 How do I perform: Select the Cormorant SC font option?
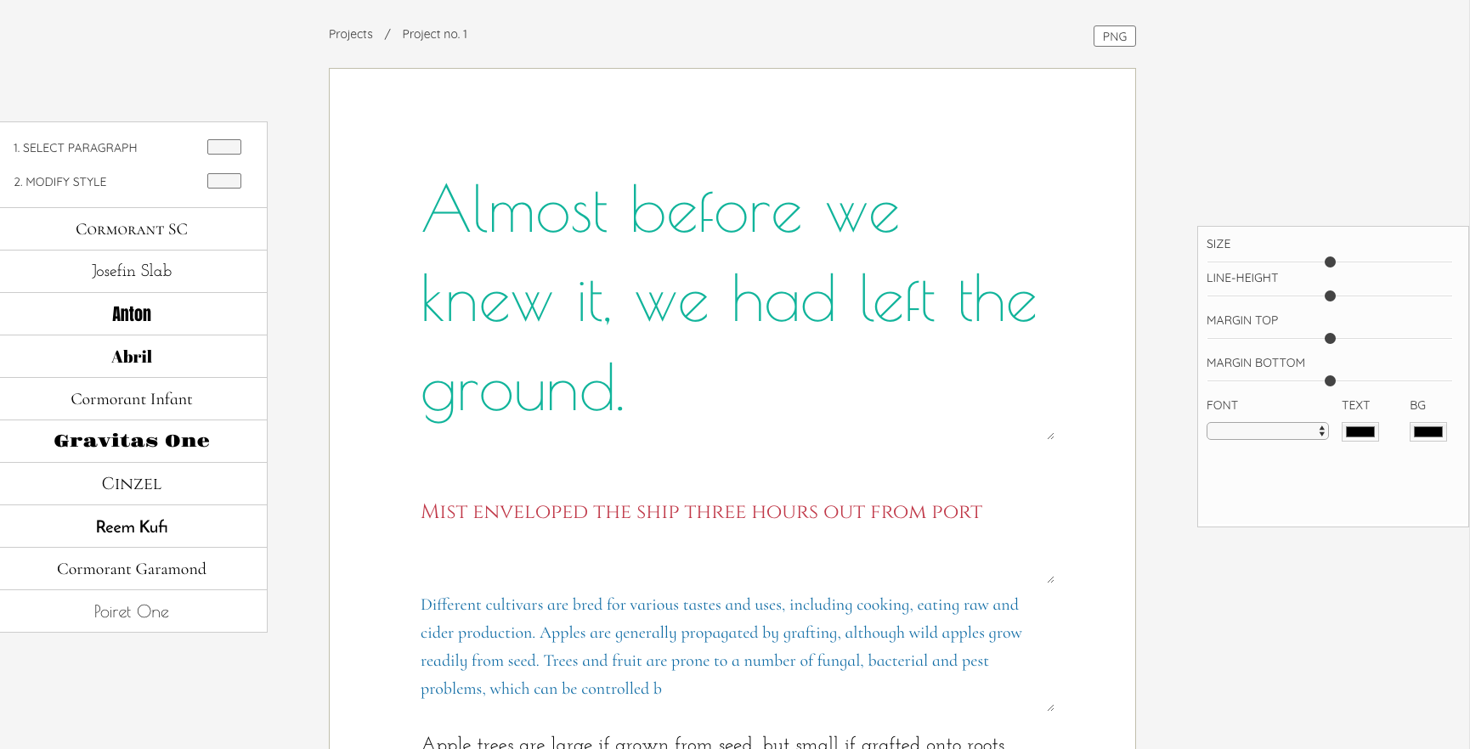132,229
